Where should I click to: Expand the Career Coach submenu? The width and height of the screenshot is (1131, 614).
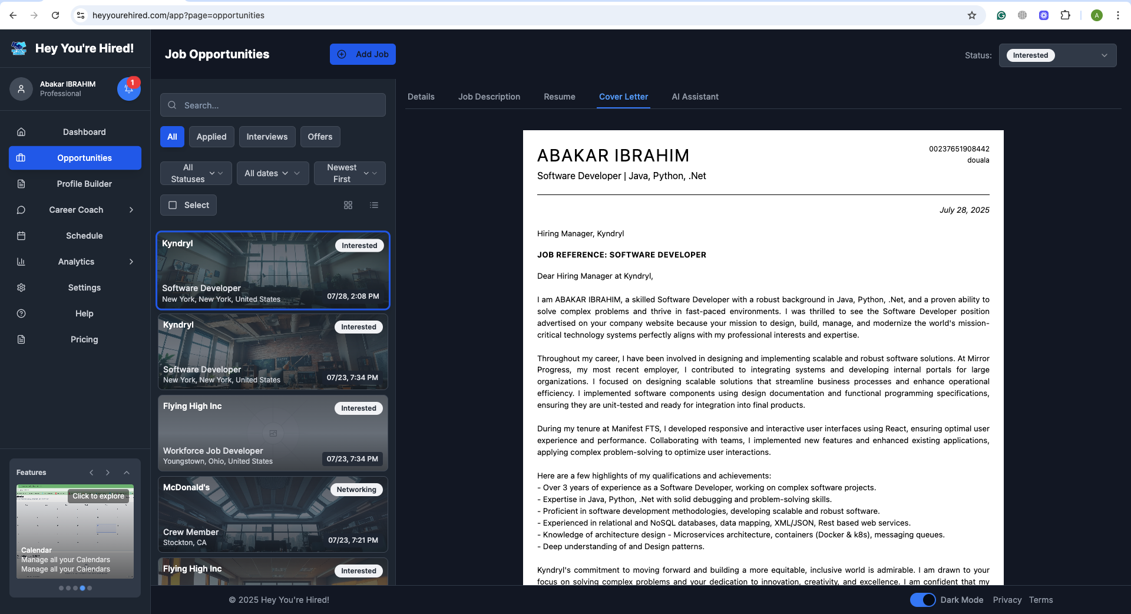click(131, 210)
